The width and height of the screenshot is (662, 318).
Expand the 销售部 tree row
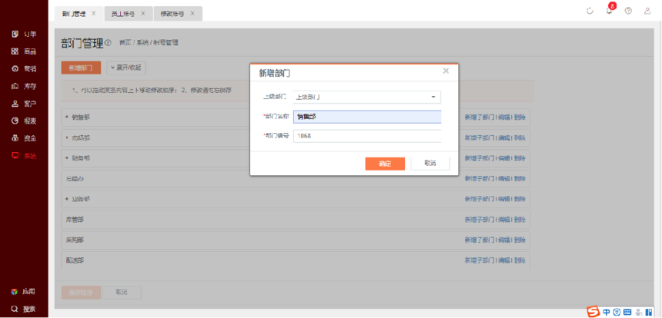click(x=67, y=117)
